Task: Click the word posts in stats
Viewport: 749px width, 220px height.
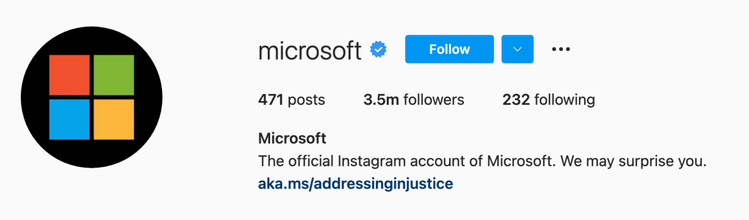Action: [x=307, y=100]
